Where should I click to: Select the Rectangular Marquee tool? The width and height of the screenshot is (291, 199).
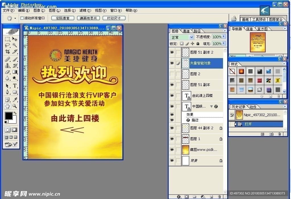pyautogui.click(x=7, y=39)
